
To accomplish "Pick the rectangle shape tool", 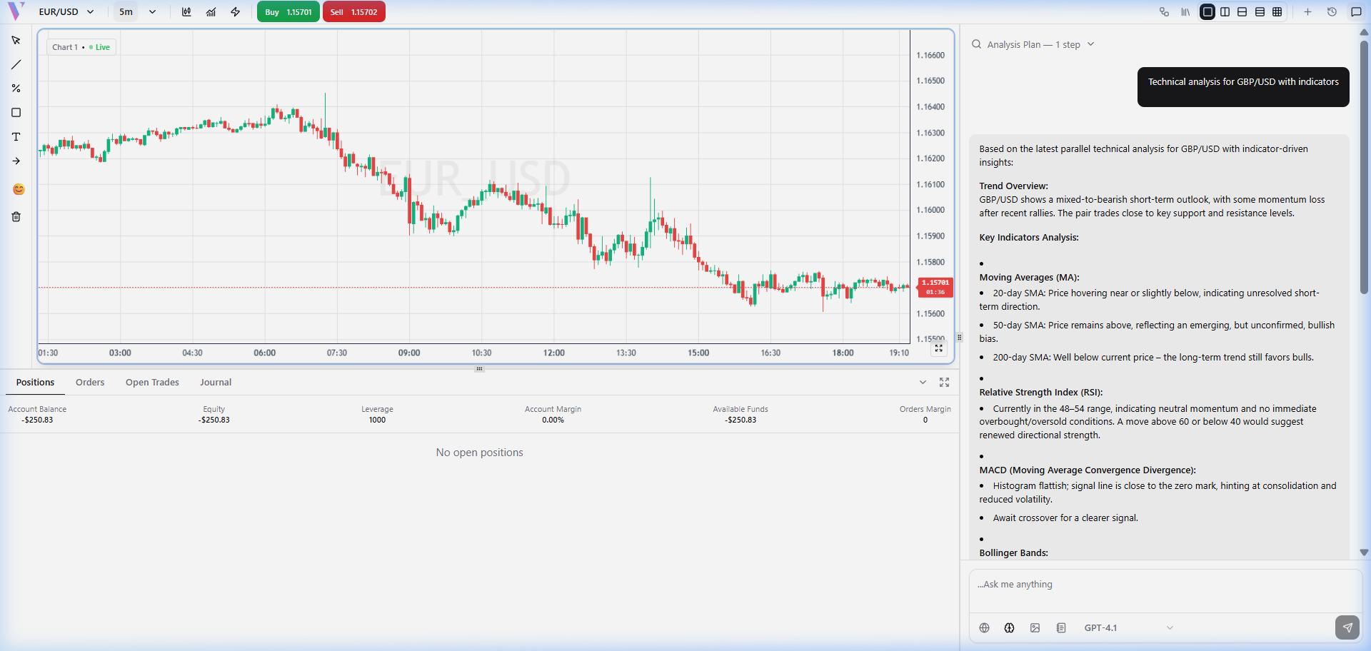I will [x=16, y=113].
